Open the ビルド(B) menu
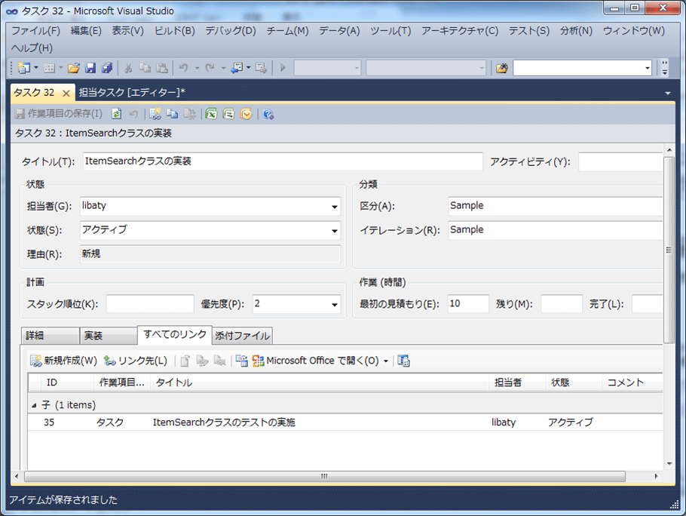Image resolution: width=686 pixels, height=516 pixels. [175, 31]
